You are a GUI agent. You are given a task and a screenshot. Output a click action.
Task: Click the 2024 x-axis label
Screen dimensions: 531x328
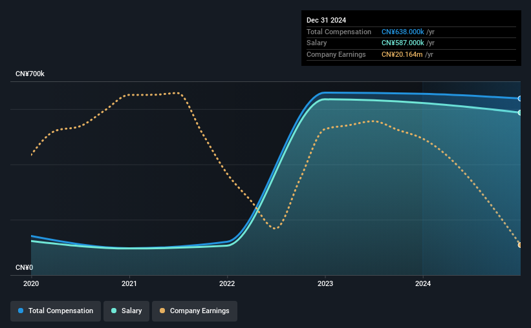423,283
